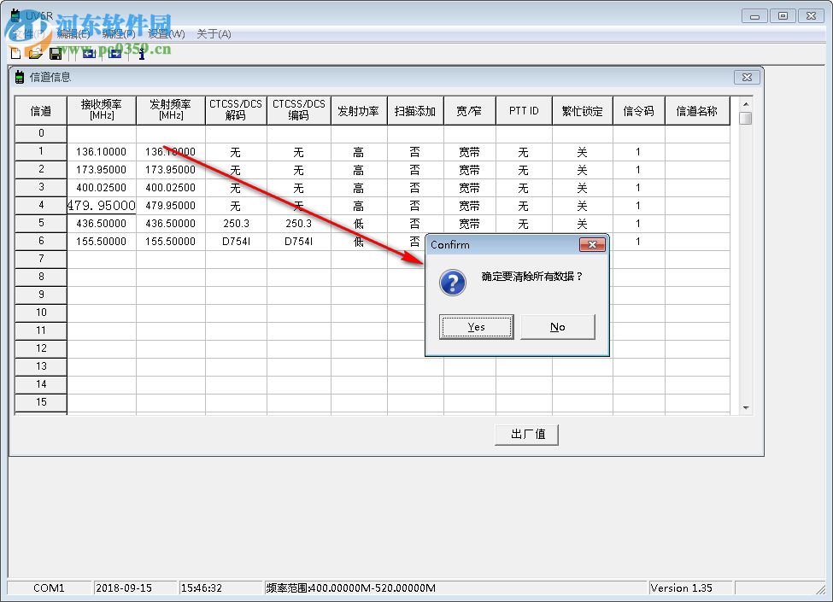833x602 pixels.
Task: Open the 设置(W) menu
Action: pyautogui.click(x=167, y=34)
